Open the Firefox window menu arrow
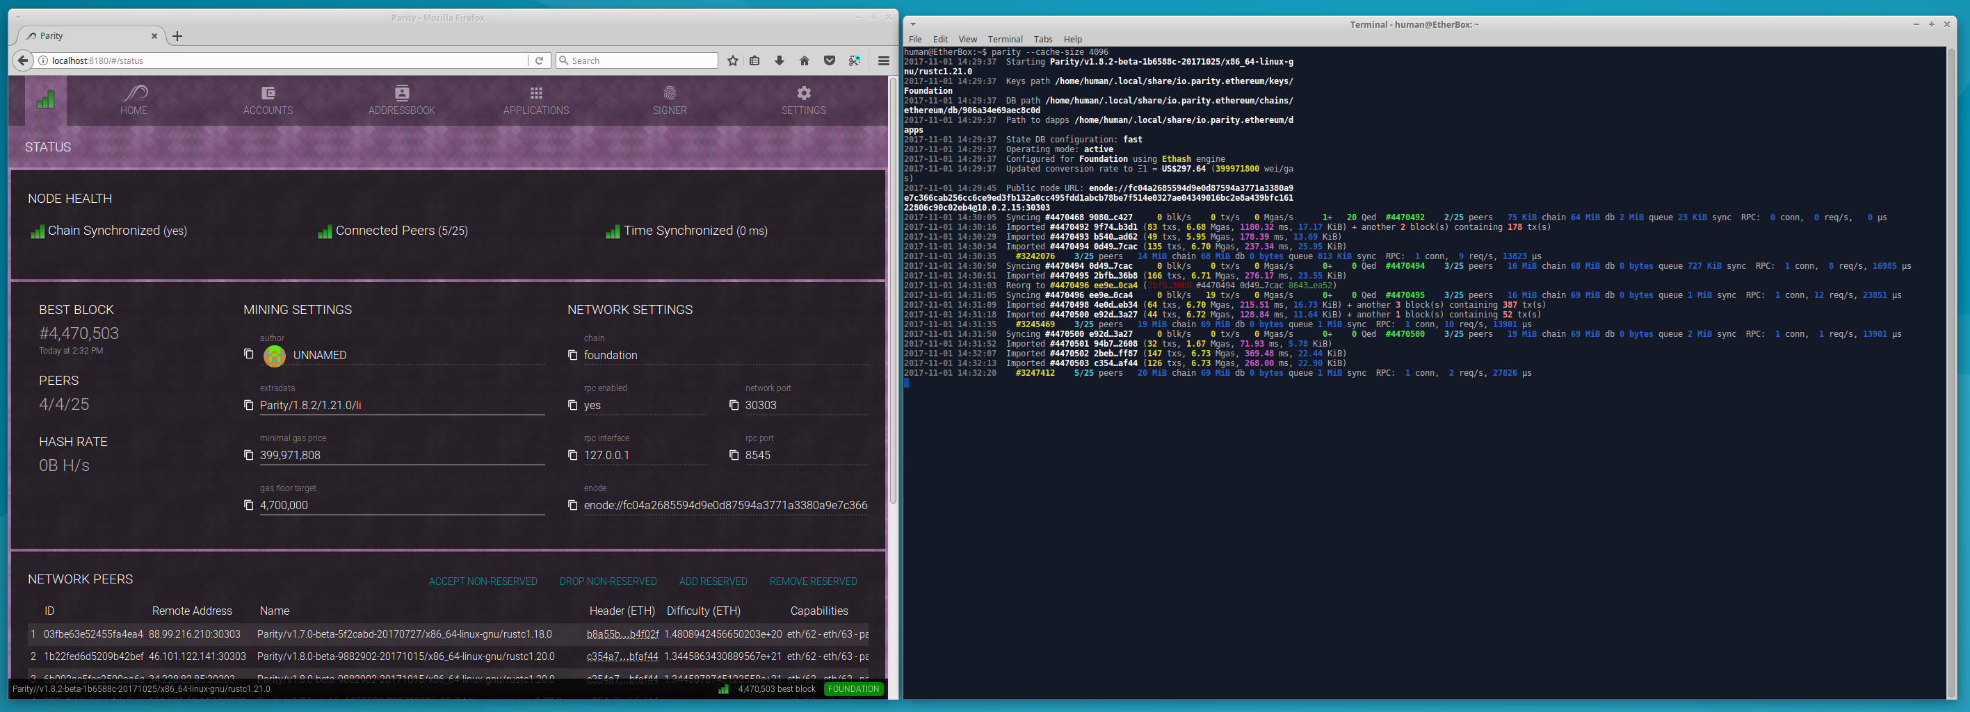The width and height of the screenshot is (1970, 712). tap(17, 17)
